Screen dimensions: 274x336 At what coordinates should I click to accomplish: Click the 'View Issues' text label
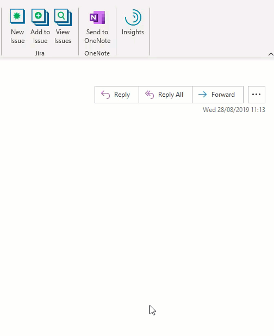[63, 36]
